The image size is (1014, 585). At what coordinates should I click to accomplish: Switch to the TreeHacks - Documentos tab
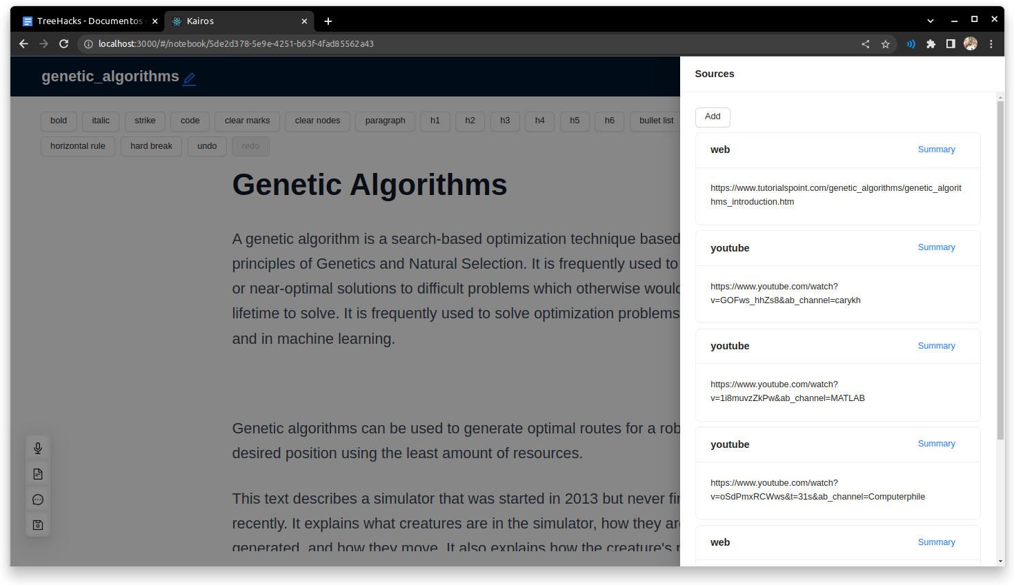coord(90,21)
